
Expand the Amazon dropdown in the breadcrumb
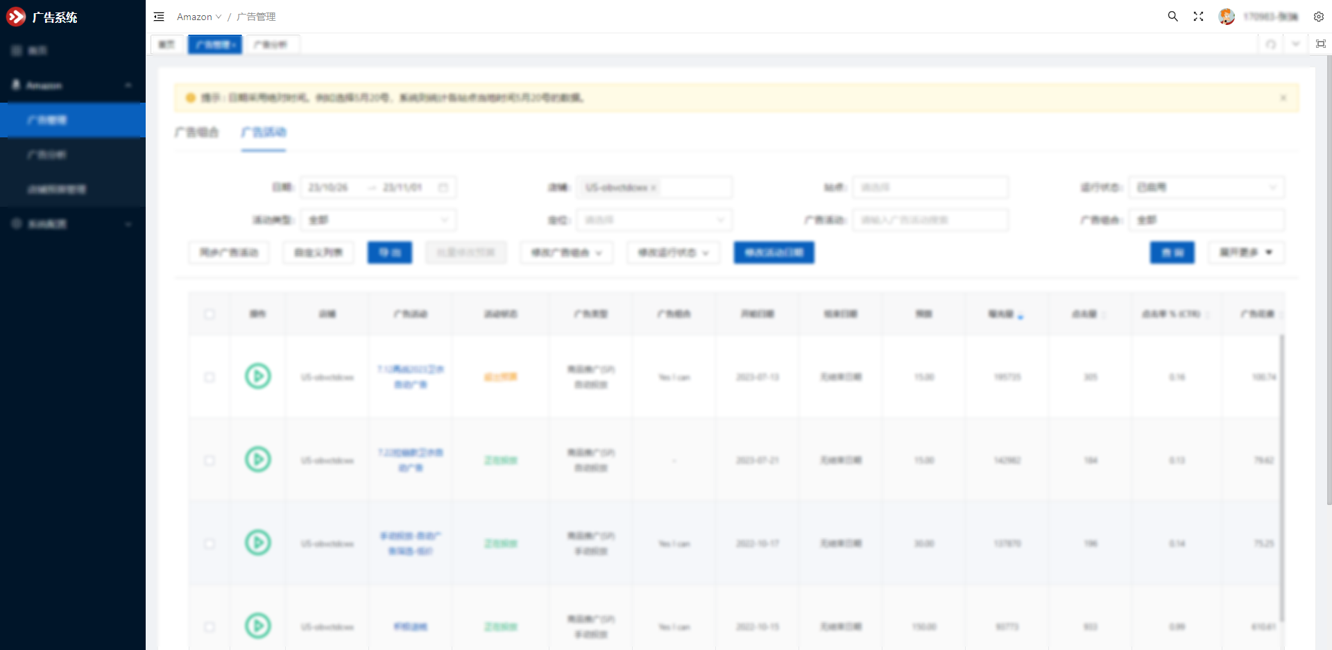click(199, 17)
